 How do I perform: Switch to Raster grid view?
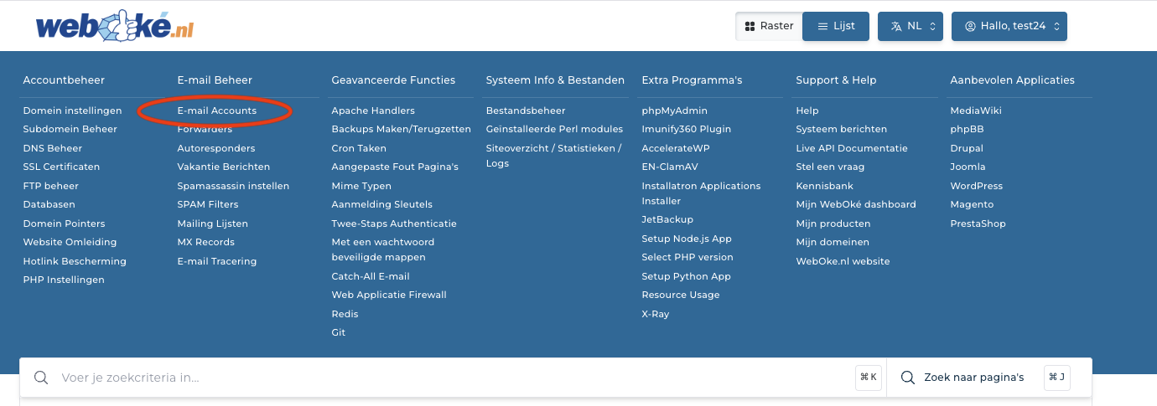(x=768, y=26)
